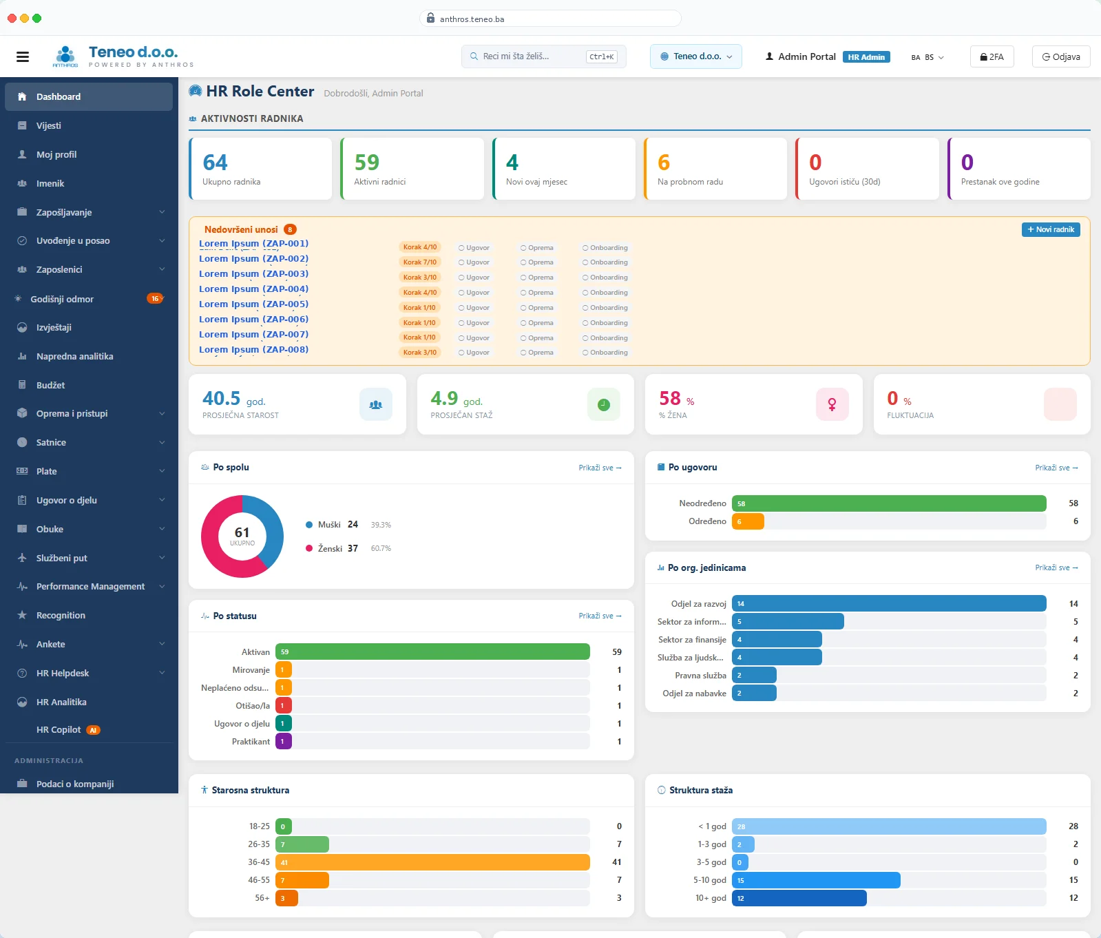Toggle Onboarding step for ZAP-007
The image size is (1101, 938).
click(x=605, y=337)
